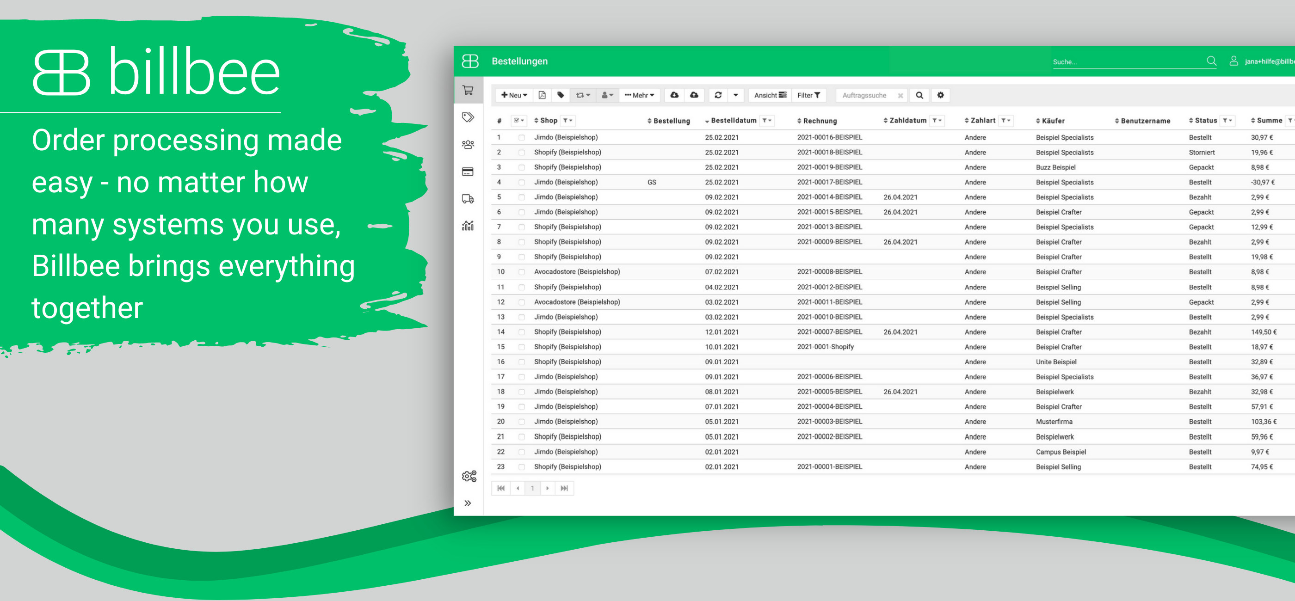Click into the Auftragssuche search field
Screen dimensions: 1295x601
(865, 95)
